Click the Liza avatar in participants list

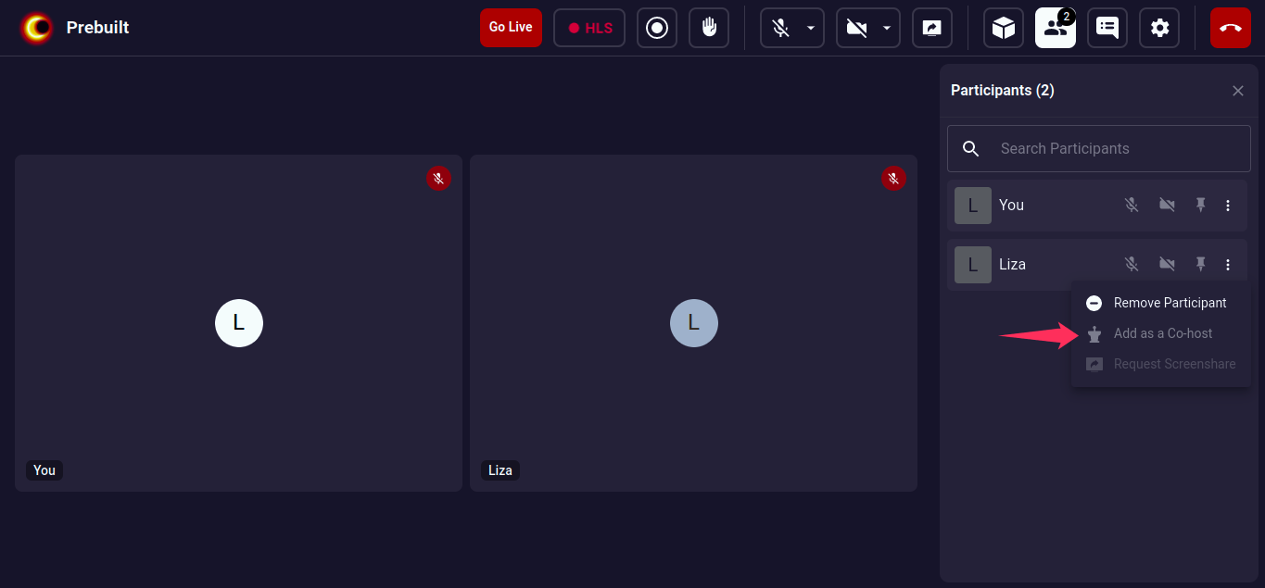(x=973, y=265)
